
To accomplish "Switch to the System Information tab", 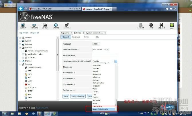I will click(x=94, y=33).
